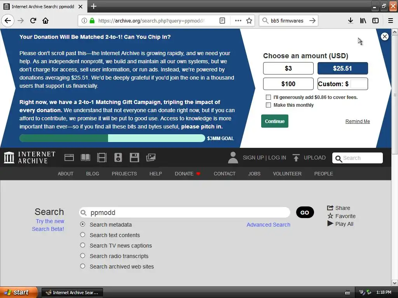Open the Advanced Search link
Screen dimensions: 398x298
pos(268,225)
